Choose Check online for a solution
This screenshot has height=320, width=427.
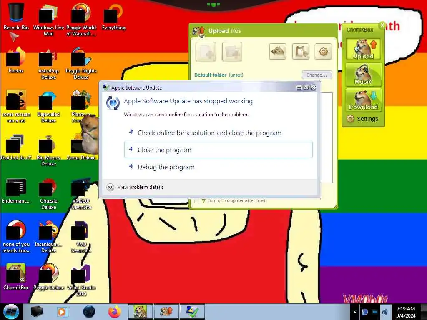[x=219, y=133]
